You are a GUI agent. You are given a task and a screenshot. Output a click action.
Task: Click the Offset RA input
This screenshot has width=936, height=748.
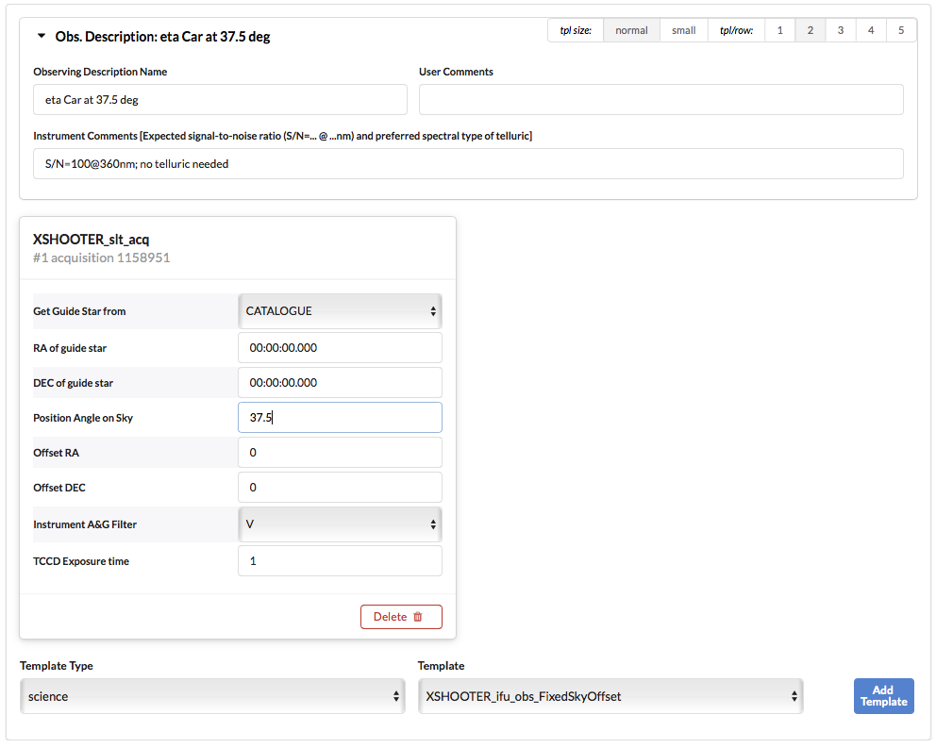click(x=340, y=453)
